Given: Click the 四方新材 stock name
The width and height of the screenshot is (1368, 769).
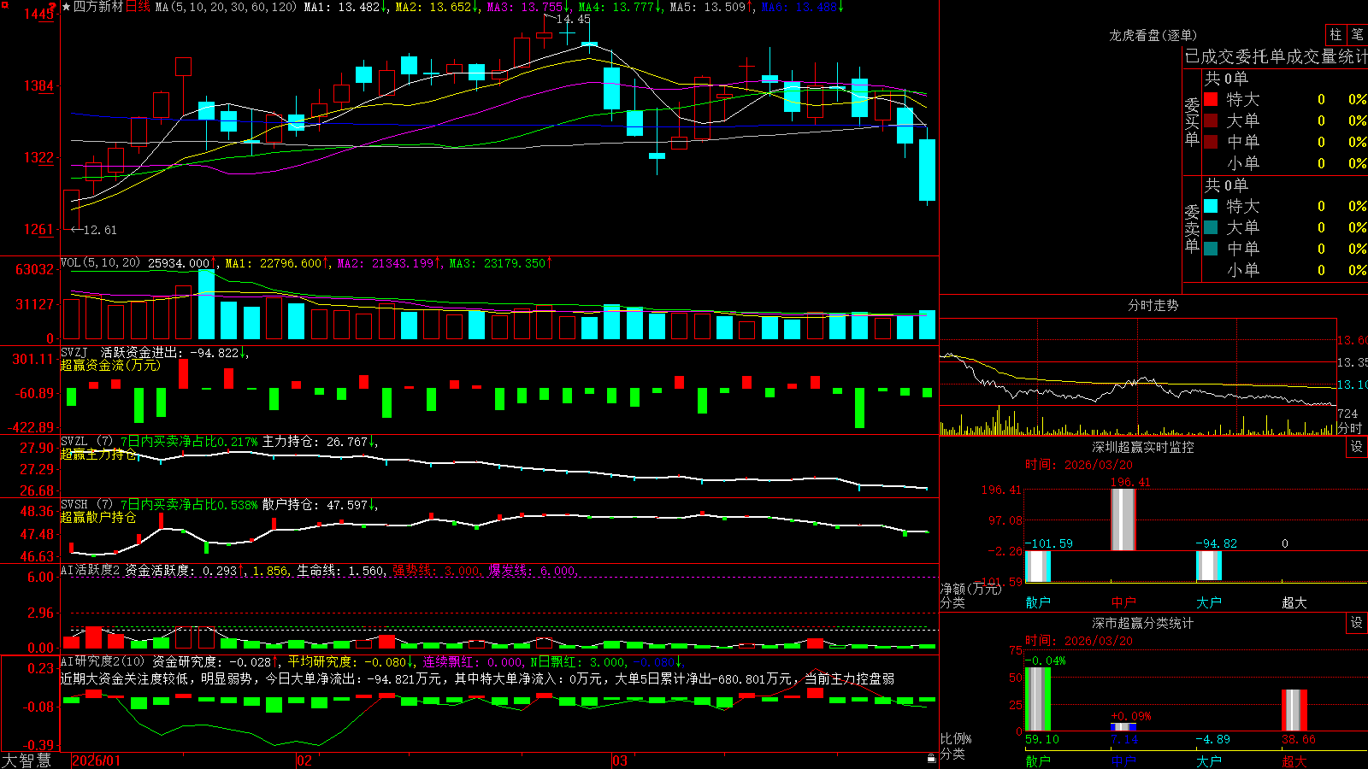Looking at the screenshot, I should (x=98, y=7).
